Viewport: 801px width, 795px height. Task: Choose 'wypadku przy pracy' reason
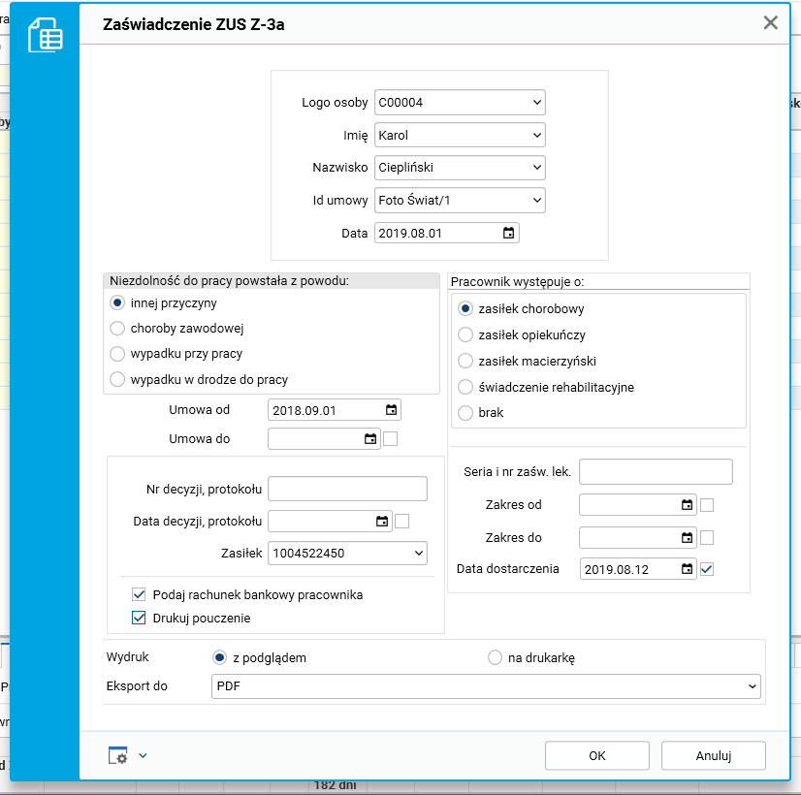point(117,354)
